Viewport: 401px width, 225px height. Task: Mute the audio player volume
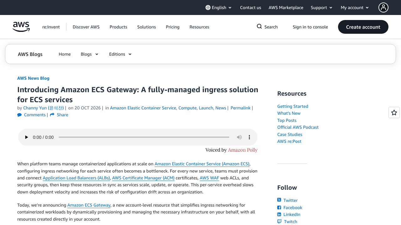[x=239, y=137]
